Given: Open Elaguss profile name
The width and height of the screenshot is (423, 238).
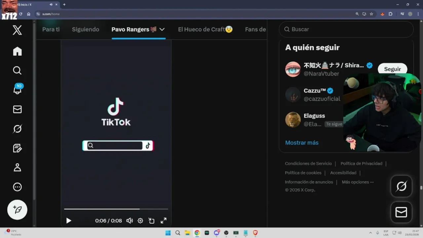Looking at the screenshot, I should 314,116.
